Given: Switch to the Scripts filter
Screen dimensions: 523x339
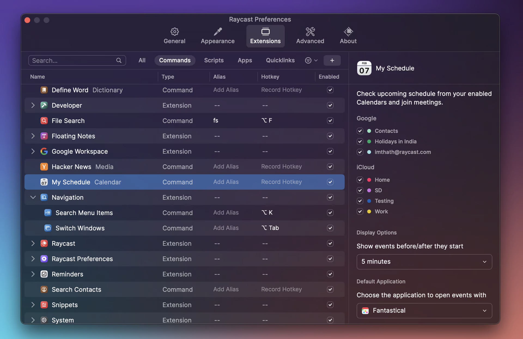Looking at the screenshot, I should point(214,60).
